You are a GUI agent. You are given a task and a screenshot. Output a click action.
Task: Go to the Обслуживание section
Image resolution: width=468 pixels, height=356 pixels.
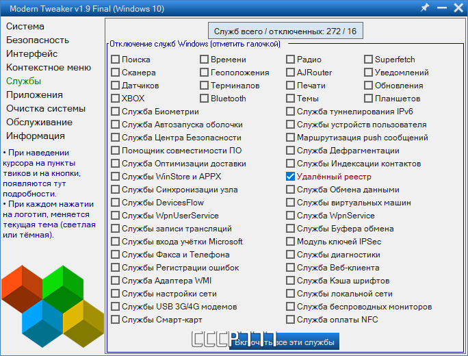[40, 123]
